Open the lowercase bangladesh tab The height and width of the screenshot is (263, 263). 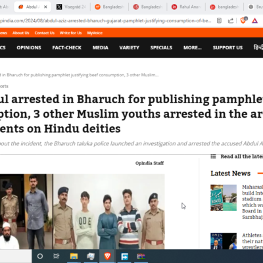point(225,7)
